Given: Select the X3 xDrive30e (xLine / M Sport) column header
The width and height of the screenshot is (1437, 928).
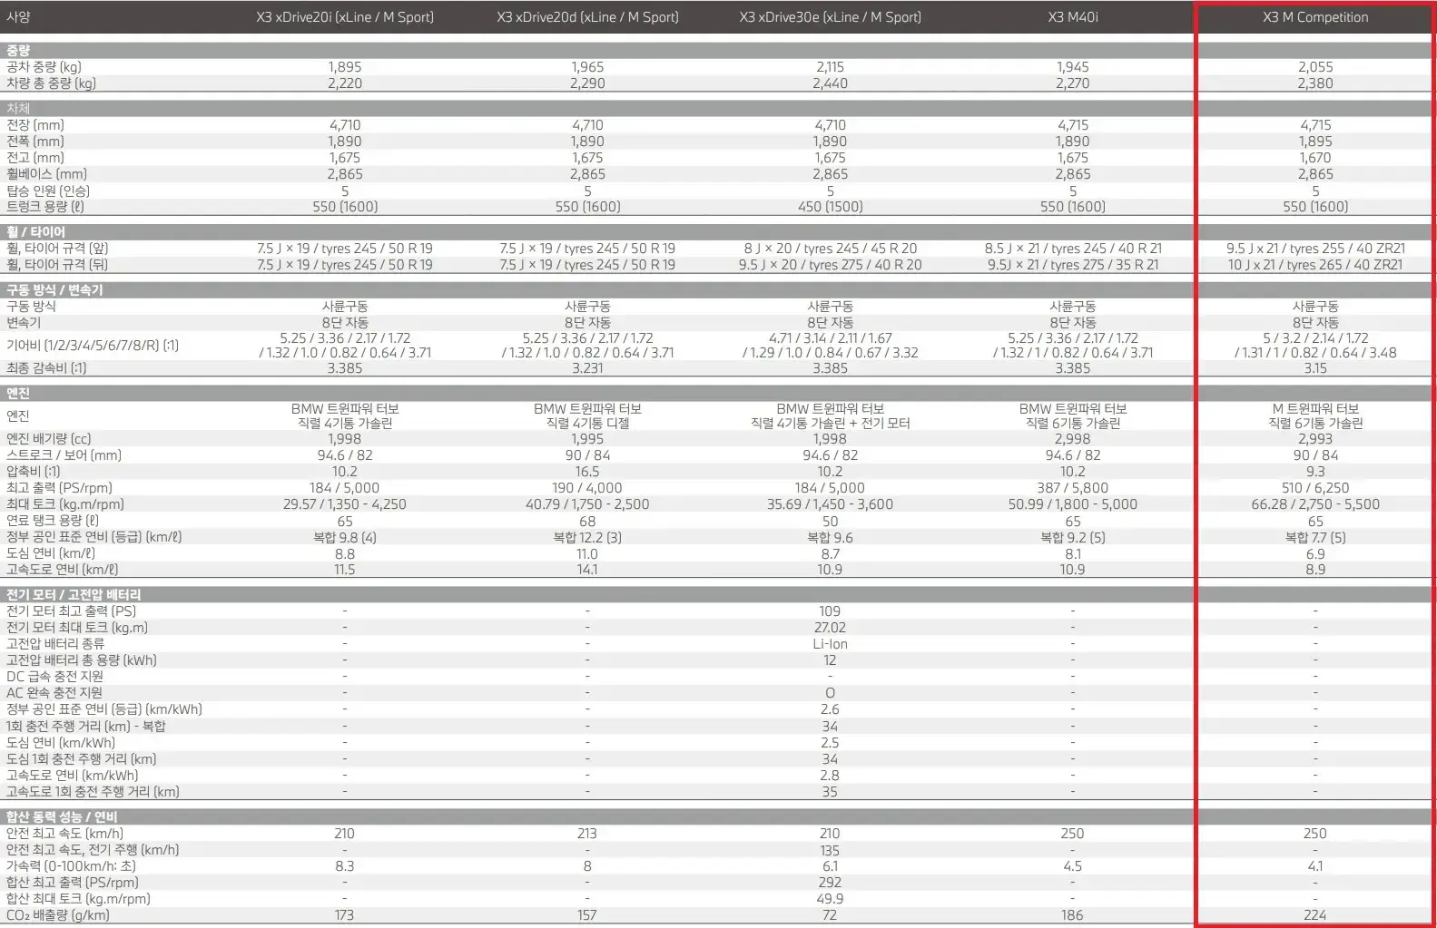Looking at the screenshot, I should [830, 17].
